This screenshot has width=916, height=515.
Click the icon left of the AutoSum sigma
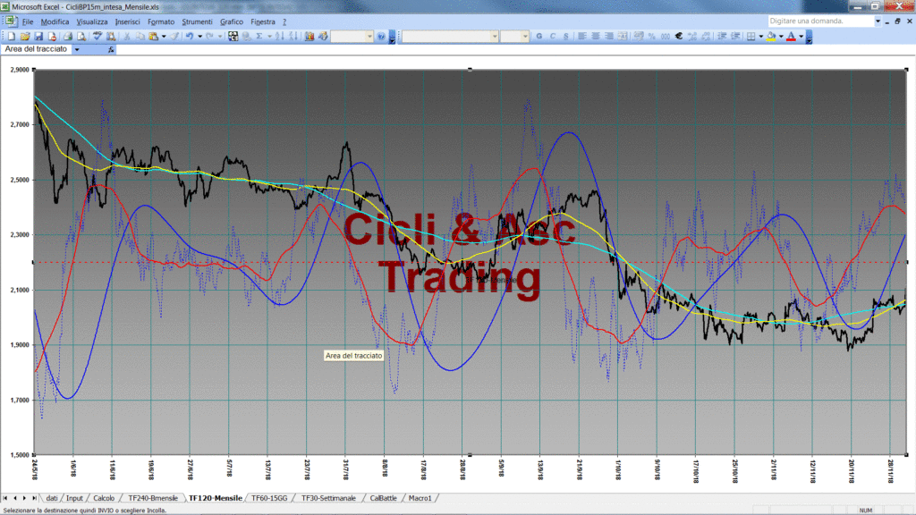[x=246, y=36]
